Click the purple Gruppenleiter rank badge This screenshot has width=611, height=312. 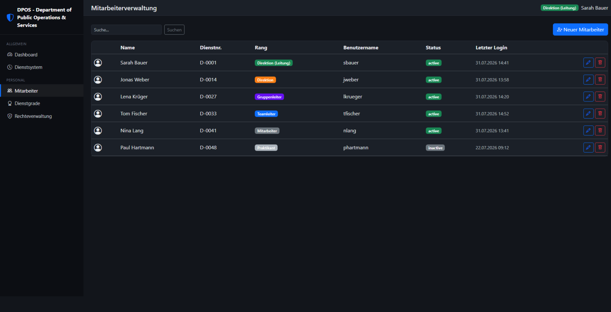(269, 97)
